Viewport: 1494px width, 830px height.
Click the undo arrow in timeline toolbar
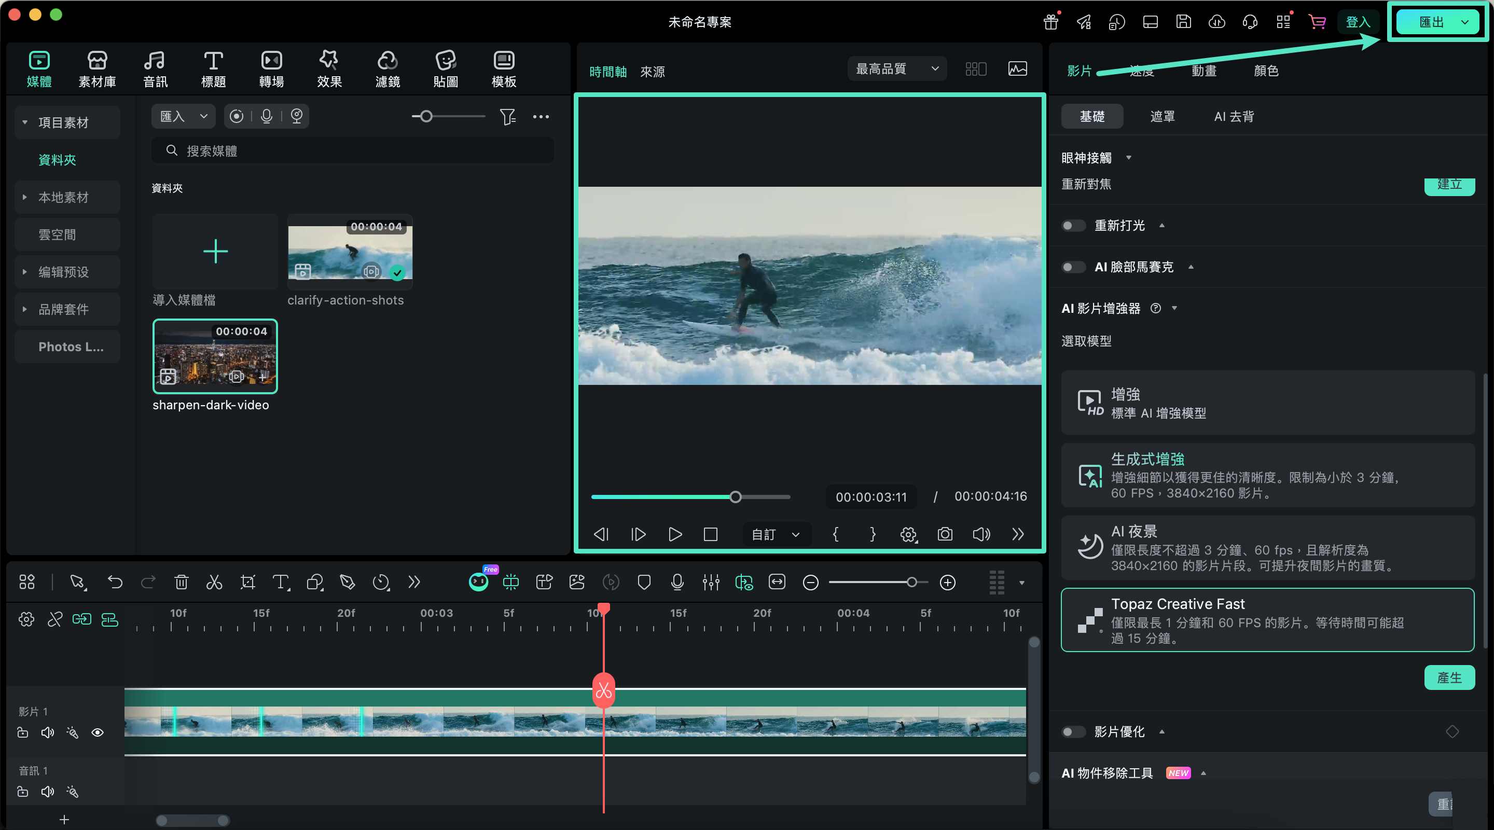[115, 582]
